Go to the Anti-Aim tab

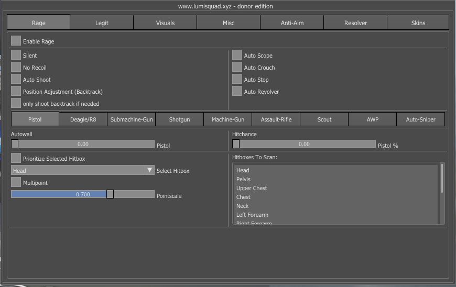(x=292, y=23)
